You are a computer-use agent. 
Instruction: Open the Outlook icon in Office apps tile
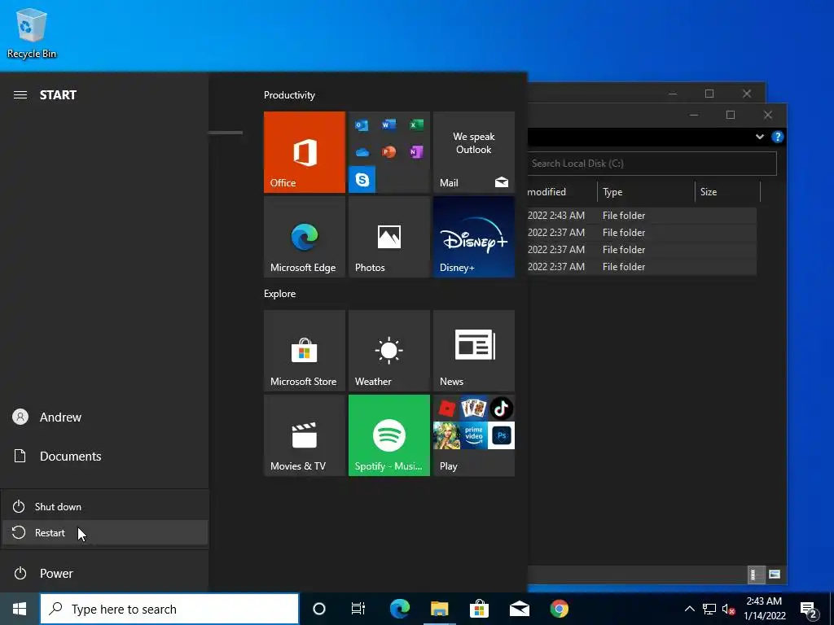(x=362, y=125)
